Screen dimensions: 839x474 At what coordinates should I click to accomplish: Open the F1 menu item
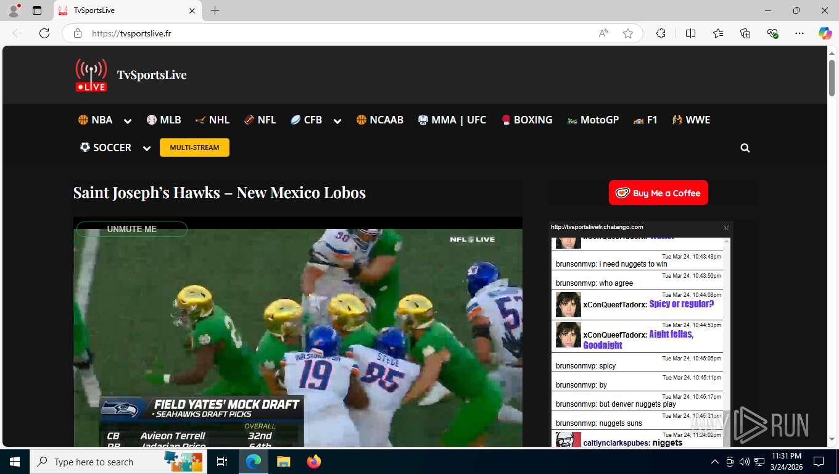point(645,120)
